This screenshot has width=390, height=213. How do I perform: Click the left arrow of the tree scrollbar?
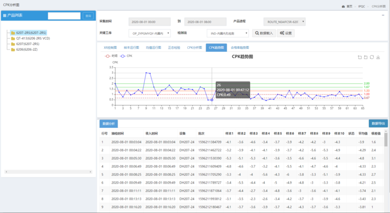(6, 172)
